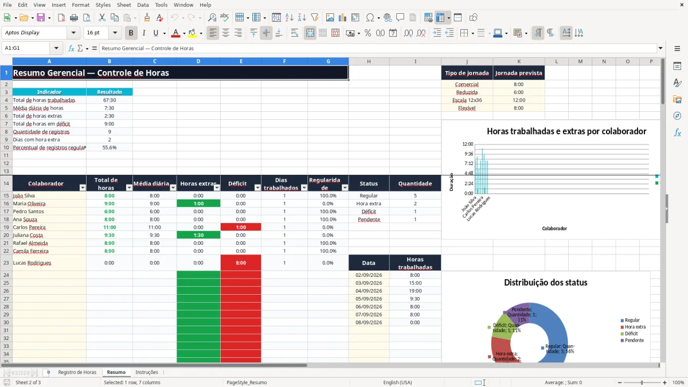Toggle Bold formatting off
Screen dimensions: 688x387
pyautogui.click(x=131, y=33)
